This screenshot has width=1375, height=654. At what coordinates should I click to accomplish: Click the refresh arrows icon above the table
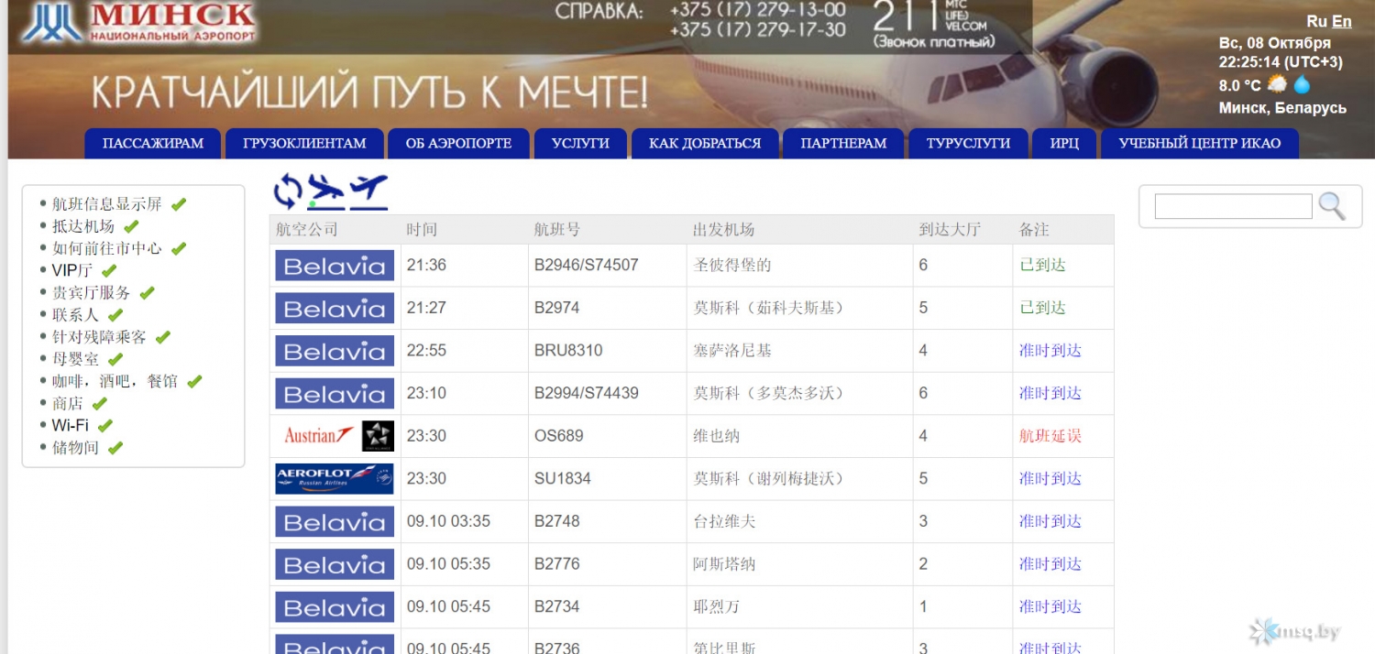(288, 191)
